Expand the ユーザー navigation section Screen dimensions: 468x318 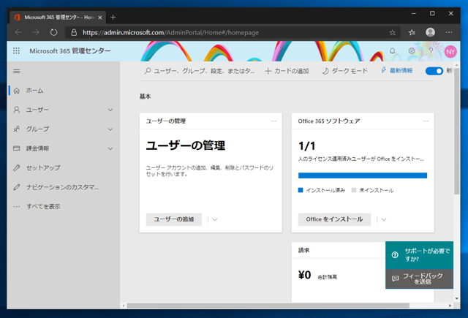pyautogui.click(x=110, y=110)
